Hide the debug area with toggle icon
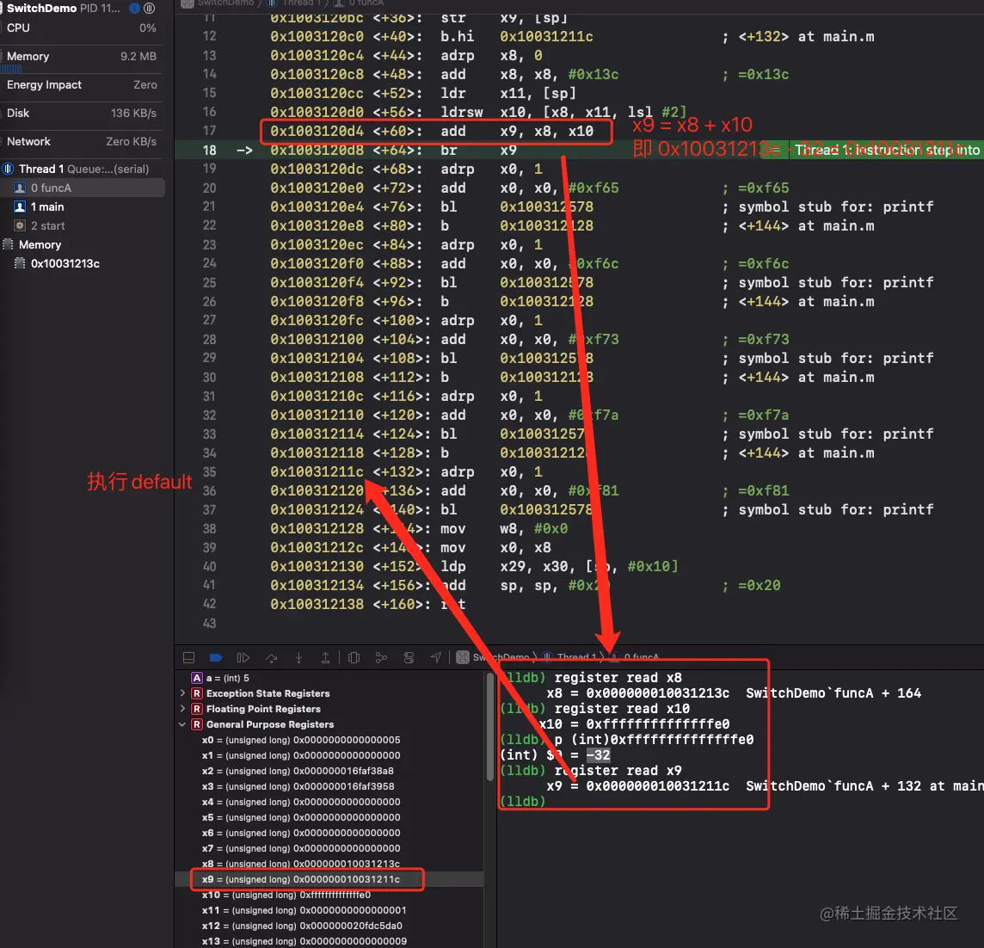 pos(188,657)
